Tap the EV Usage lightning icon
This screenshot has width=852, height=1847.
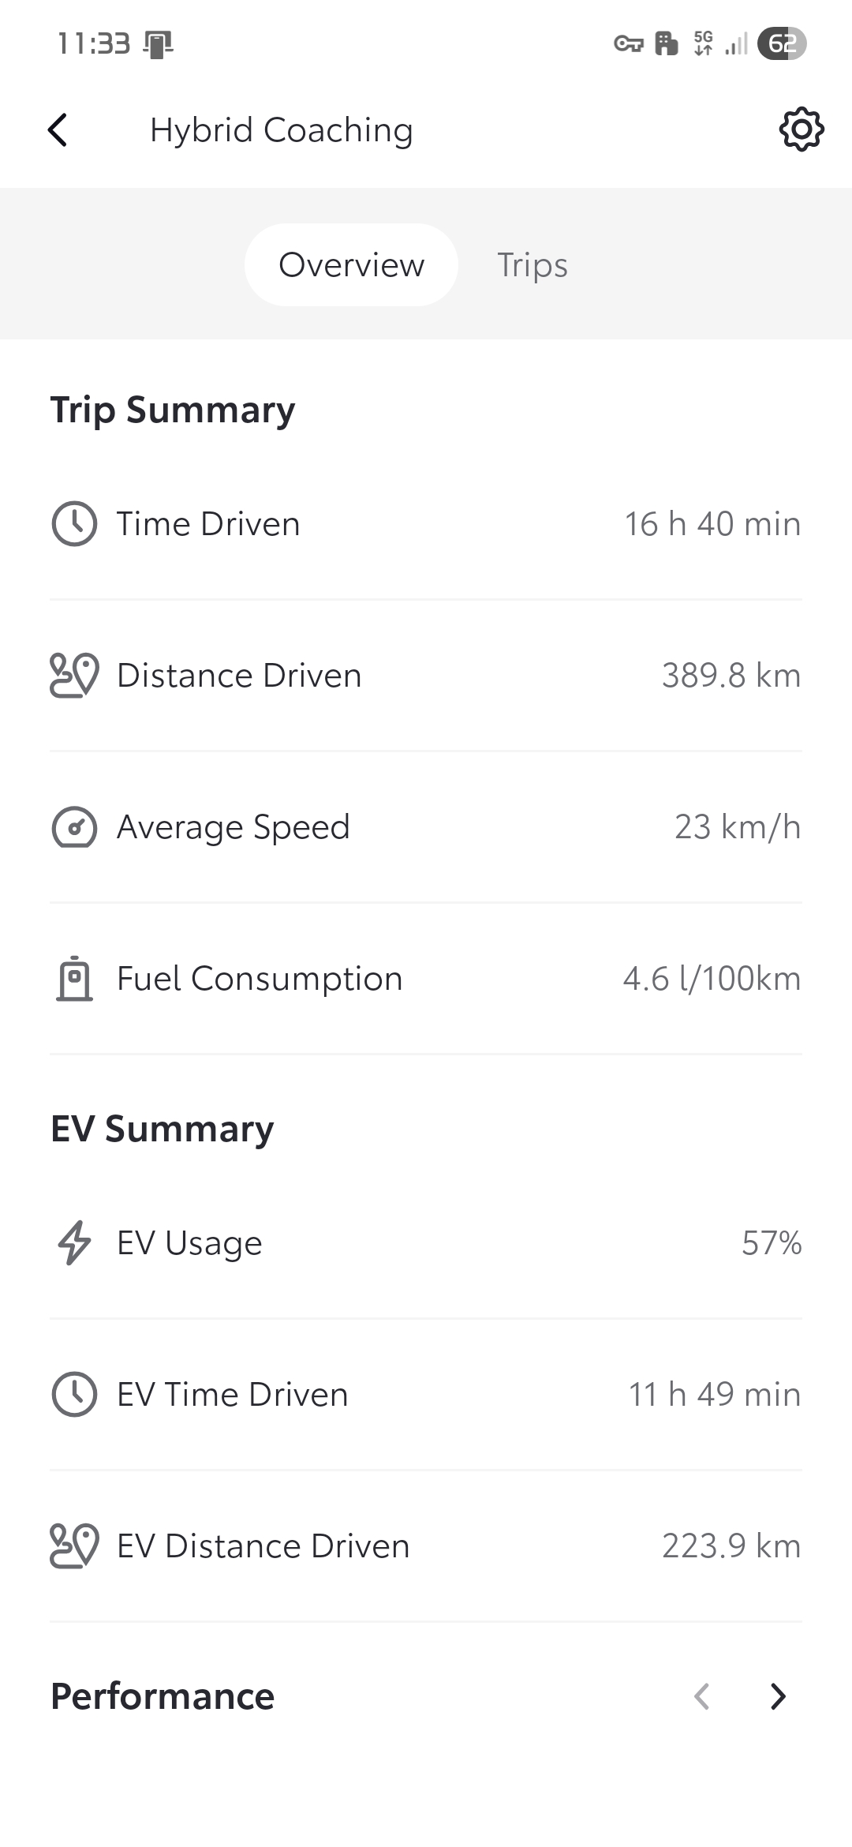(74, 1243)
